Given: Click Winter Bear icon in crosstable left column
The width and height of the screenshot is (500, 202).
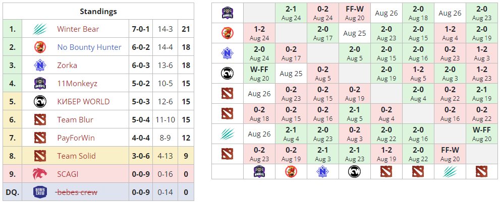Looking at the screenshot, I should pyautogui.click(x=227, y=133).
